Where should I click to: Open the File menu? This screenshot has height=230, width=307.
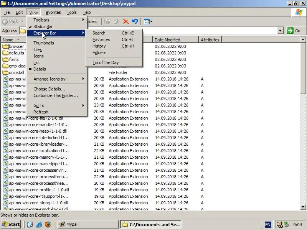pos(7,12)
